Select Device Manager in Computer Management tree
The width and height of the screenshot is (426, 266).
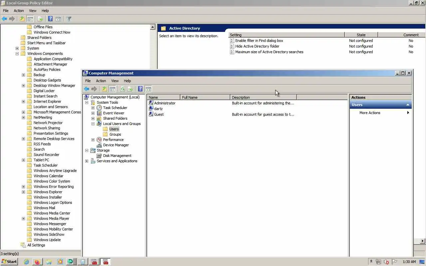coord(116,145)
